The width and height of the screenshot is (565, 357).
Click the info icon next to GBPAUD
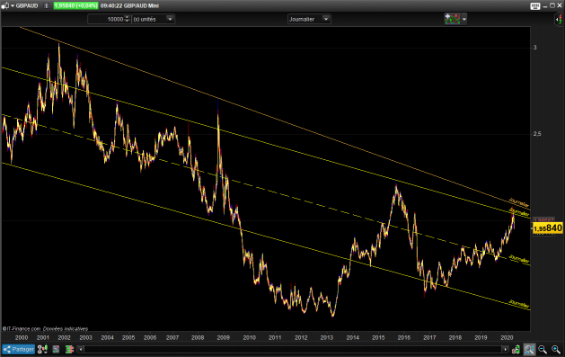point(46,5)
